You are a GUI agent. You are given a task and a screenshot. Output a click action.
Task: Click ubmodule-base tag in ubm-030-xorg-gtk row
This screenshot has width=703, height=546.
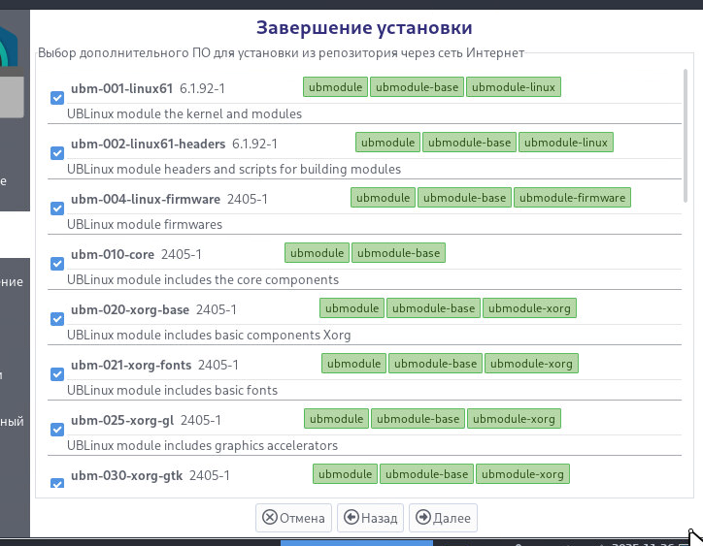tap(427, 474)
